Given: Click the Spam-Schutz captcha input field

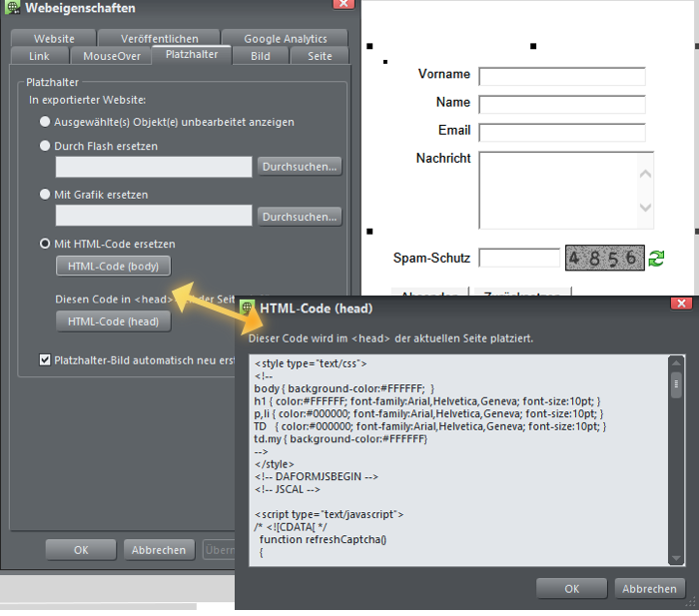Looking at the screenshot, I should (x=519, y=258).
